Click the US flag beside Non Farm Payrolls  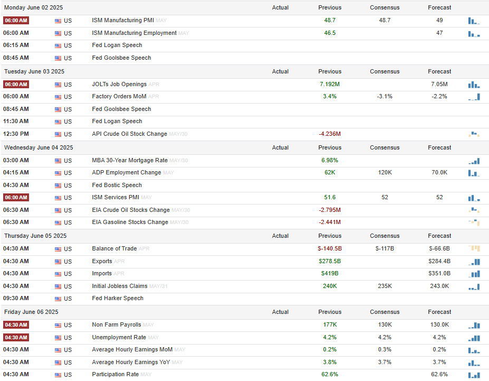(58, 326)
